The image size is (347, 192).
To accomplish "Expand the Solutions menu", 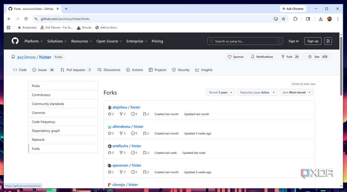I will tap(57, 41).
